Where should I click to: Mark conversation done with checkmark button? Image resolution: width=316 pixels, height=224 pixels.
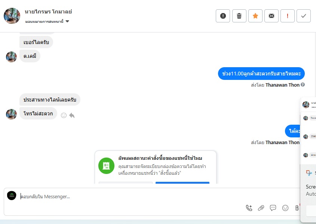coord(304,16)
